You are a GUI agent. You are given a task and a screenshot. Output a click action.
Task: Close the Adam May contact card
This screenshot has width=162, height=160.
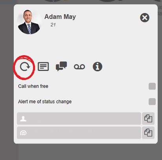point(145,18)
